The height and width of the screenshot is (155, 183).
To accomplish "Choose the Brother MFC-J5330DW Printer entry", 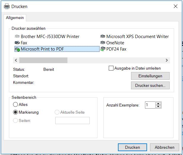I will coord(50,37).
